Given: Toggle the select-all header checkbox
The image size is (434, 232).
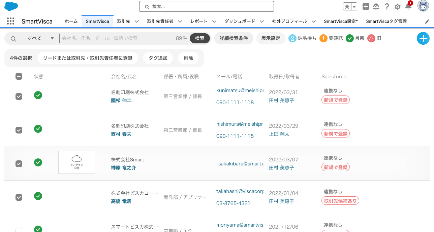Looking at the screenshot, I should point(19,76).
